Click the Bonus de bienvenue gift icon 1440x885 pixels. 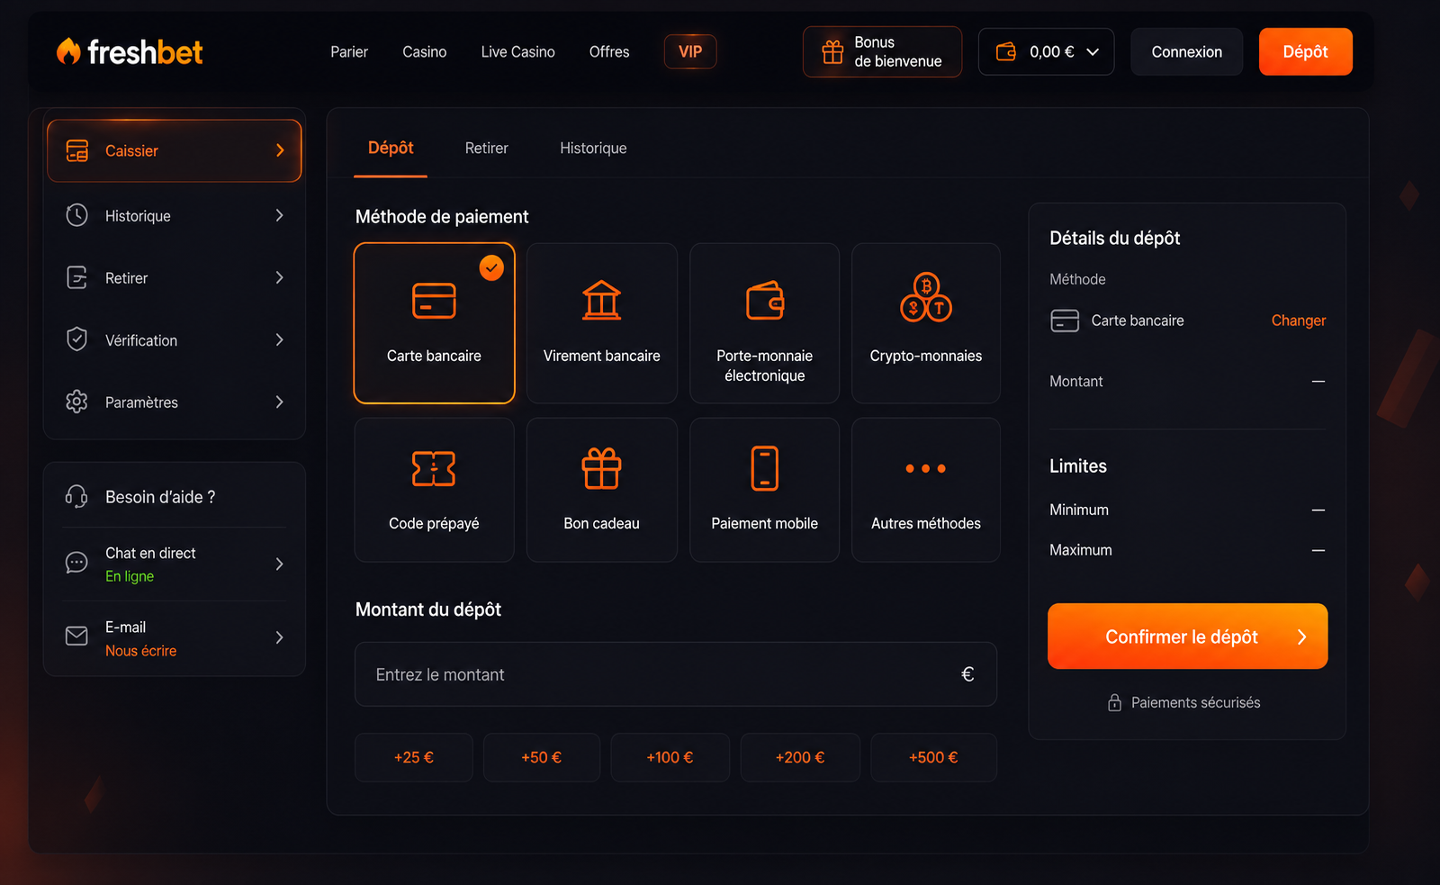832,52
